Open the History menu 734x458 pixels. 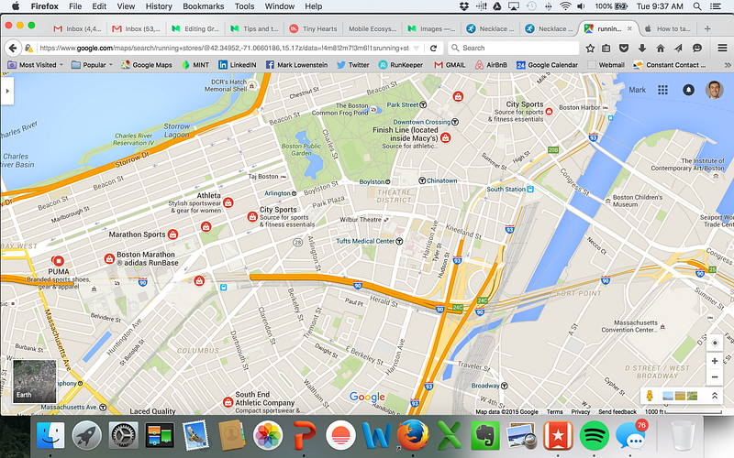point(159,6)
